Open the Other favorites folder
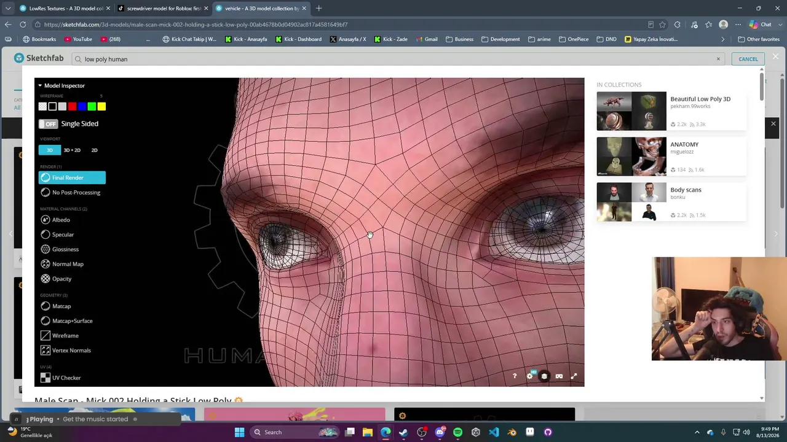The height and width of the screenshot is (442, 787). tap(759, 39)
